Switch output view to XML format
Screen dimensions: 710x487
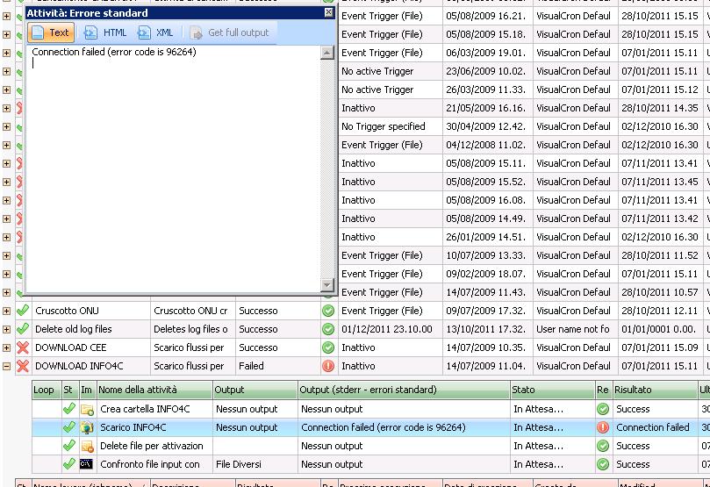click(x=156, y=32)
